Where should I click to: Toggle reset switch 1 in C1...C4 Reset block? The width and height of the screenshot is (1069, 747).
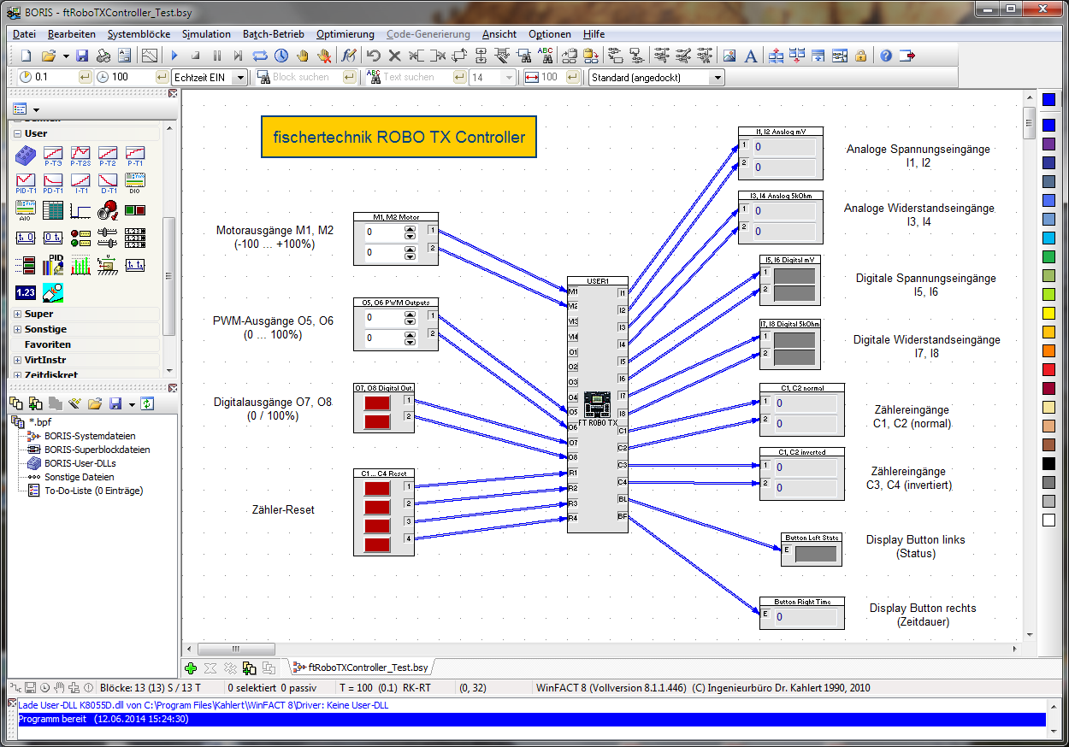[378, 488]
